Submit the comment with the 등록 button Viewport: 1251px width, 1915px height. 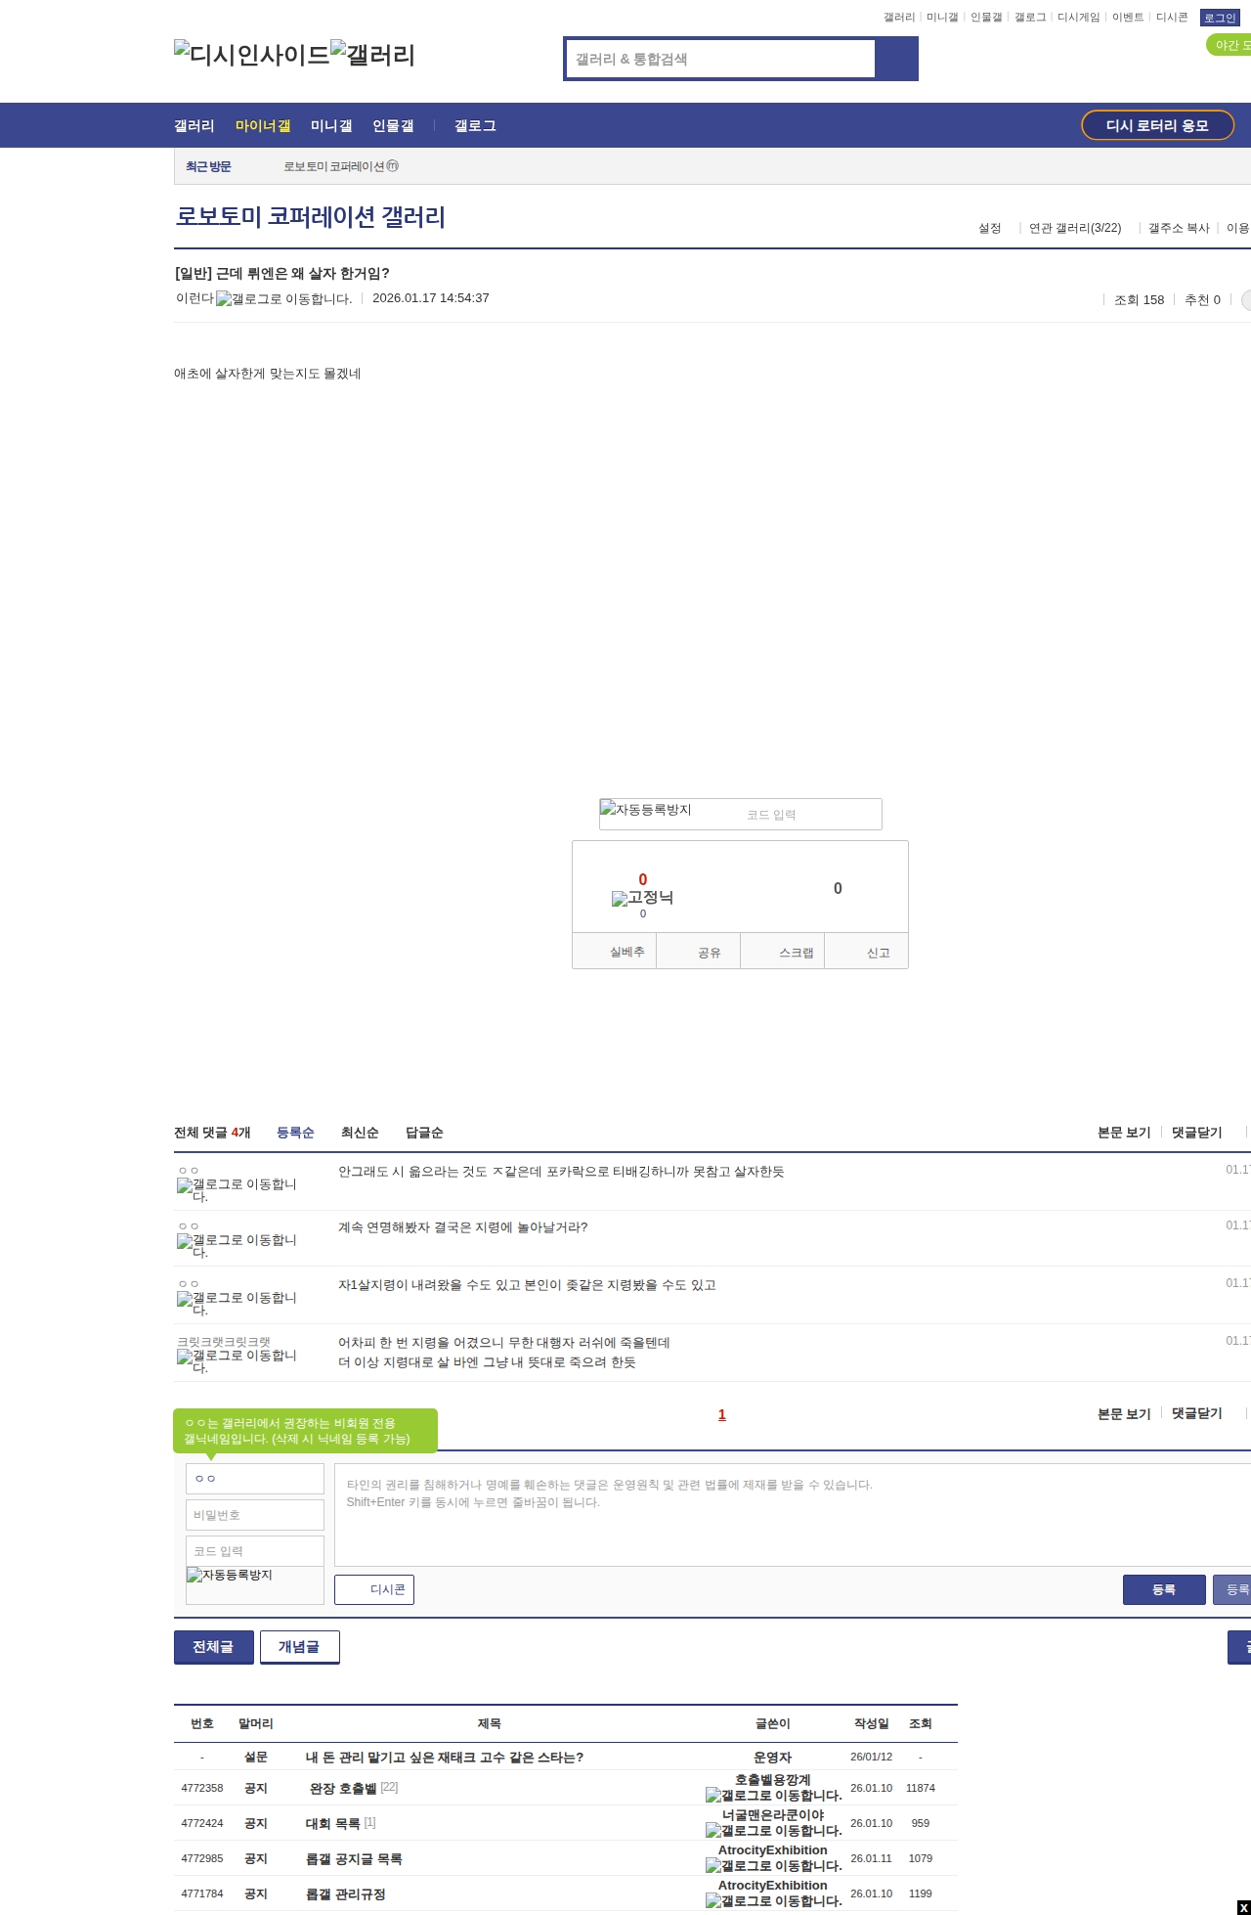(x=1164, y=1589)
